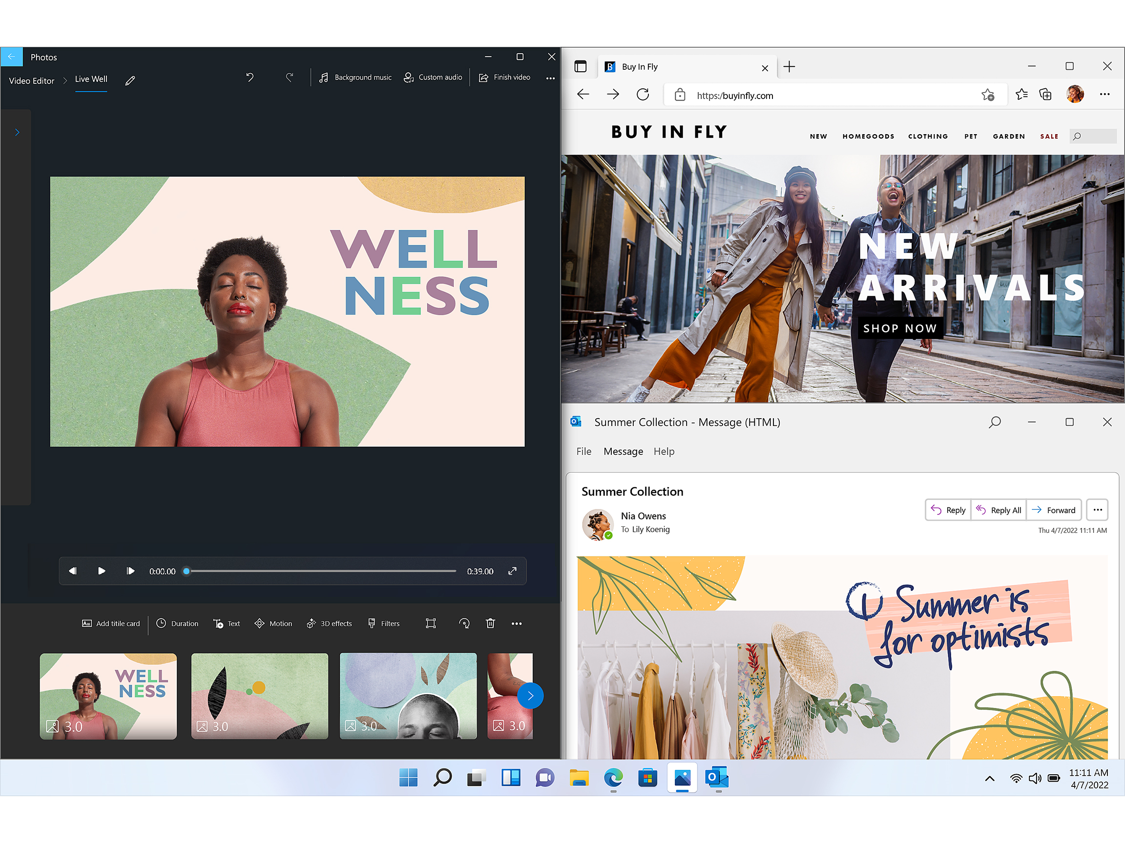Click the pencil icon to rename Live Well

(x=130, y=80)
